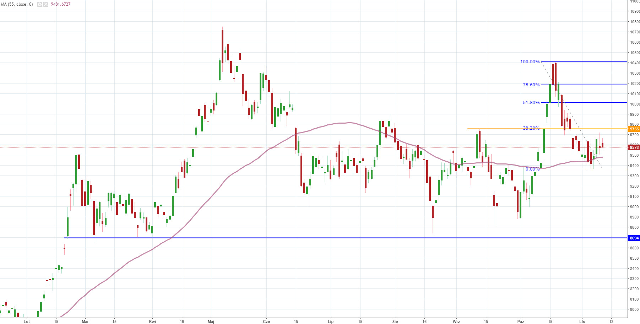The image size is (640, 324).
Task: Click the 9300 price scale label
Action: click(635, 176)
